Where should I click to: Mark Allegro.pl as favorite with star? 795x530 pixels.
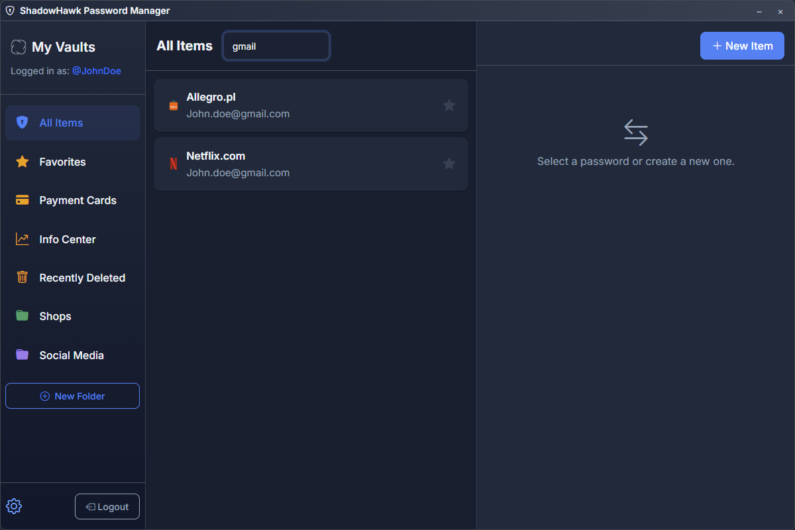[449, 105]
